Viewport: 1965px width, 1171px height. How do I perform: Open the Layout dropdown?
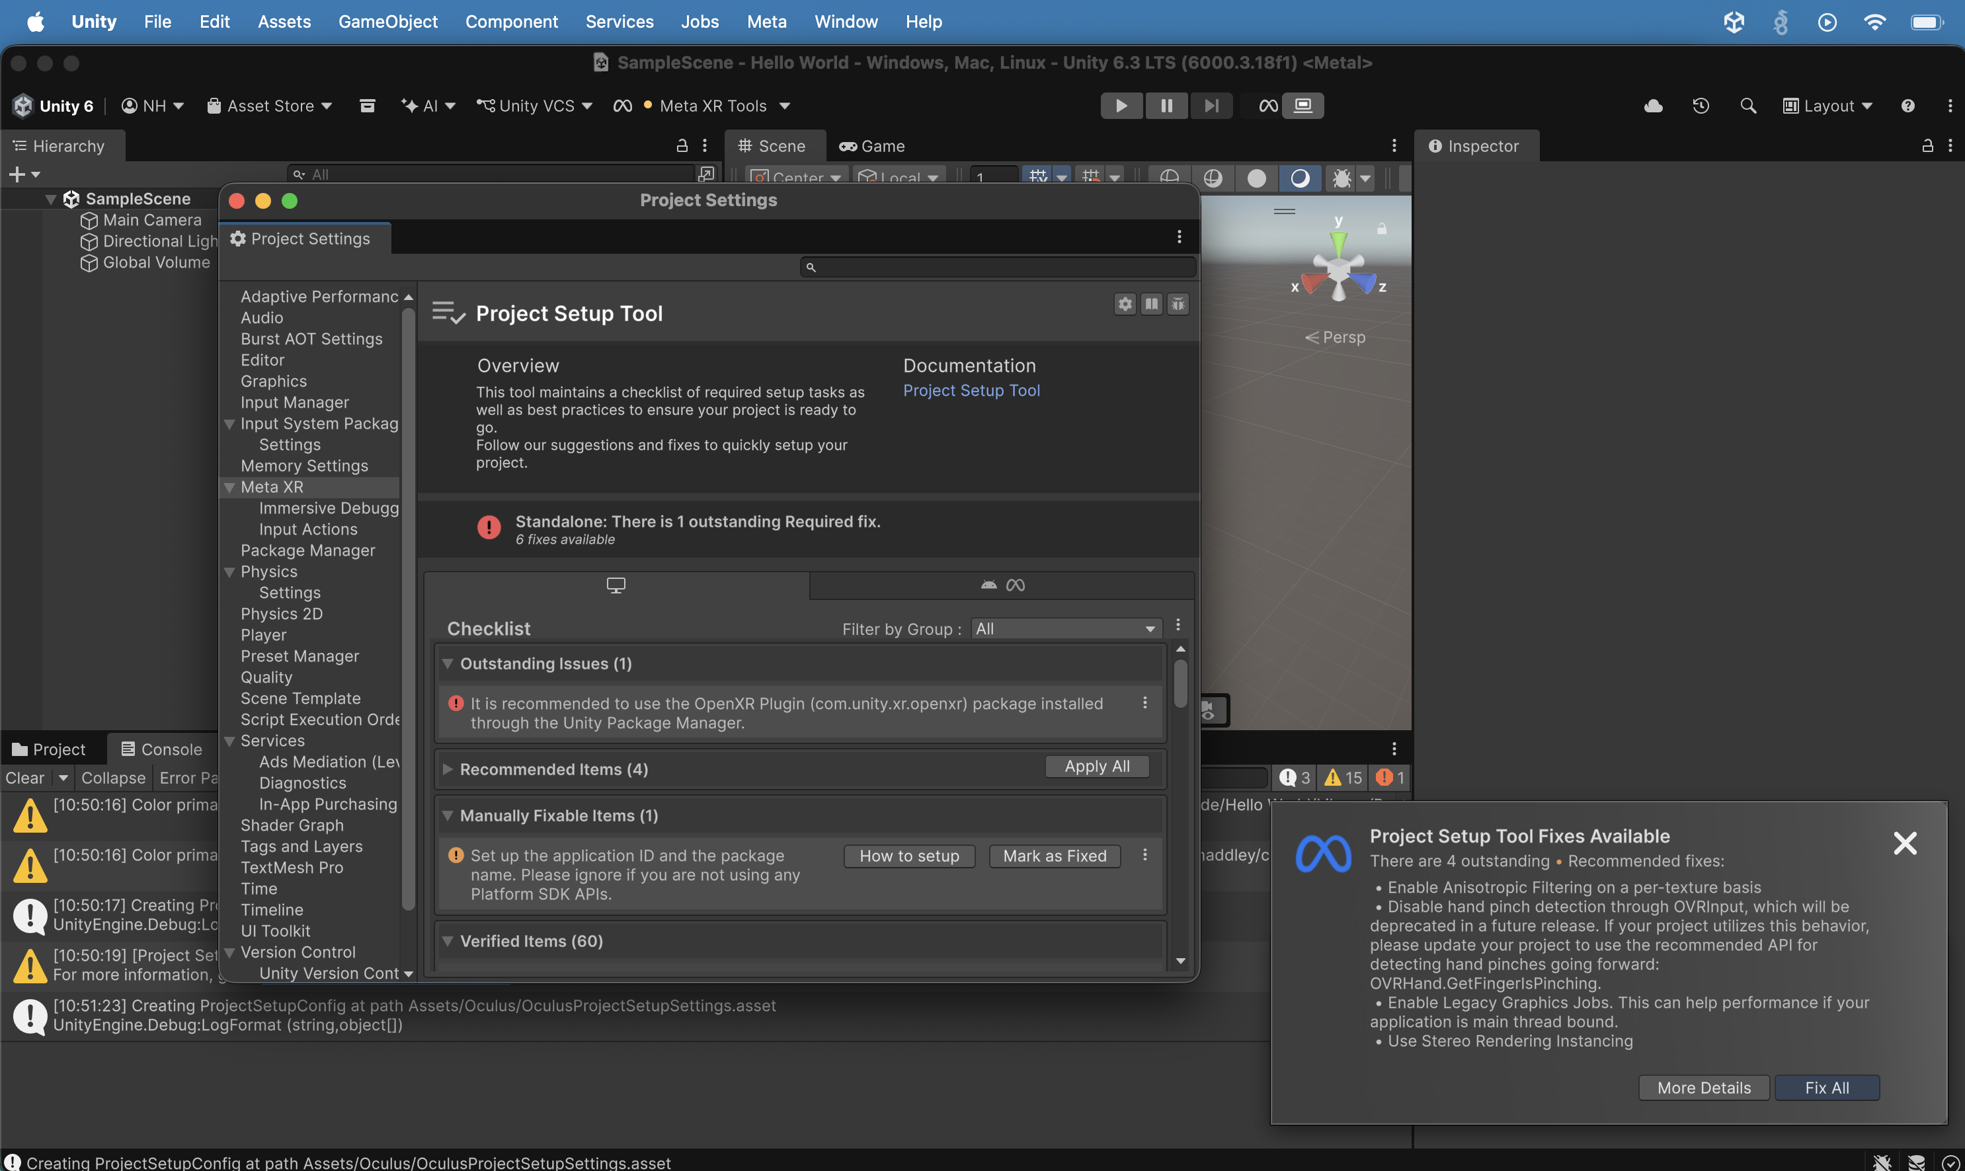pos(1827,106)
